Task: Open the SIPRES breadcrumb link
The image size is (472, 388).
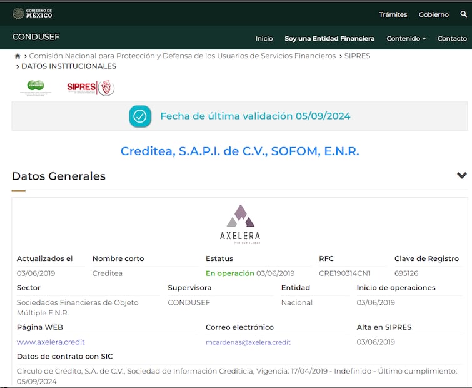Action: point(358,56)
